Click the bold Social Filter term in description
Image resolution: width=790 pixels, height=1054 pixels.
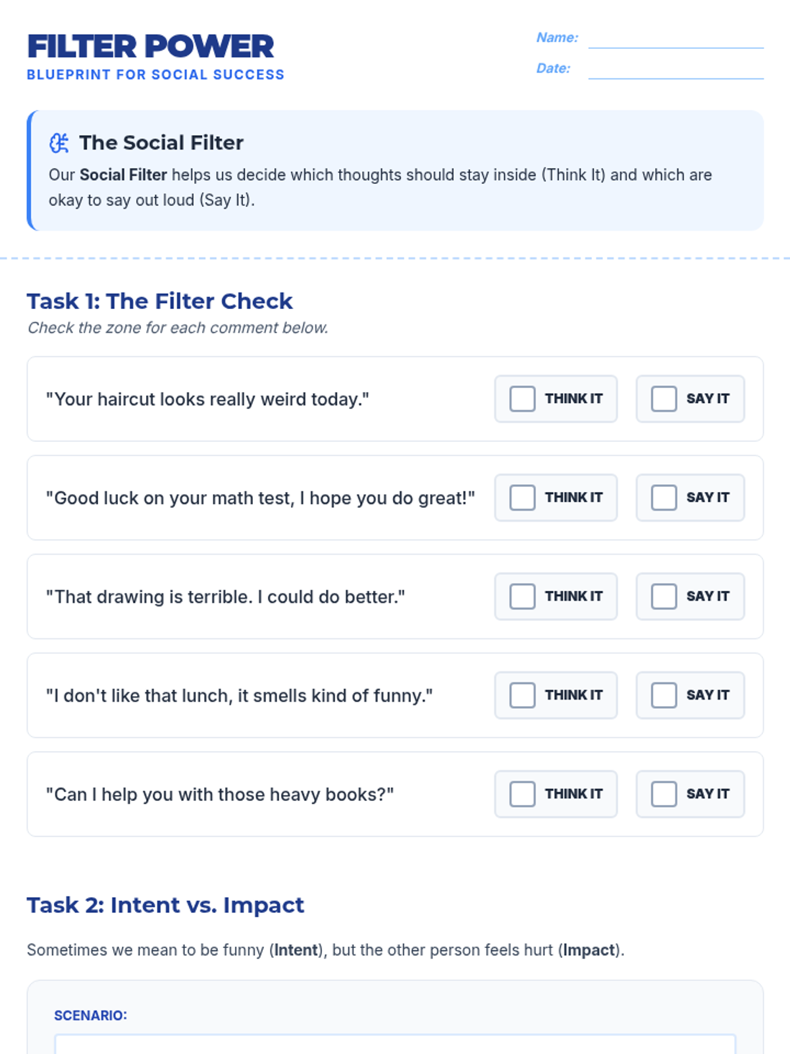pos(123,175)
